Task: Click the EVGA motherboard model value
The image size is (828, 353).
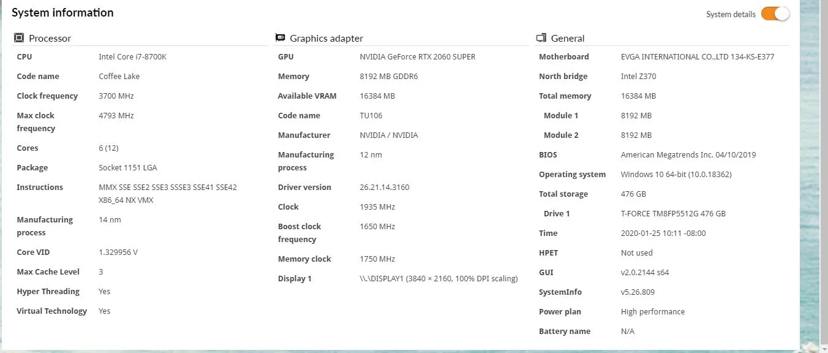Action: coord(698,57)
